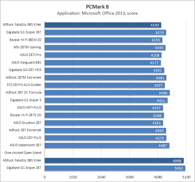The width and height of the screenshot is (195, 182).
Task: Click the MSI Z87M Gaming label
Action: [x=27, y=47]
